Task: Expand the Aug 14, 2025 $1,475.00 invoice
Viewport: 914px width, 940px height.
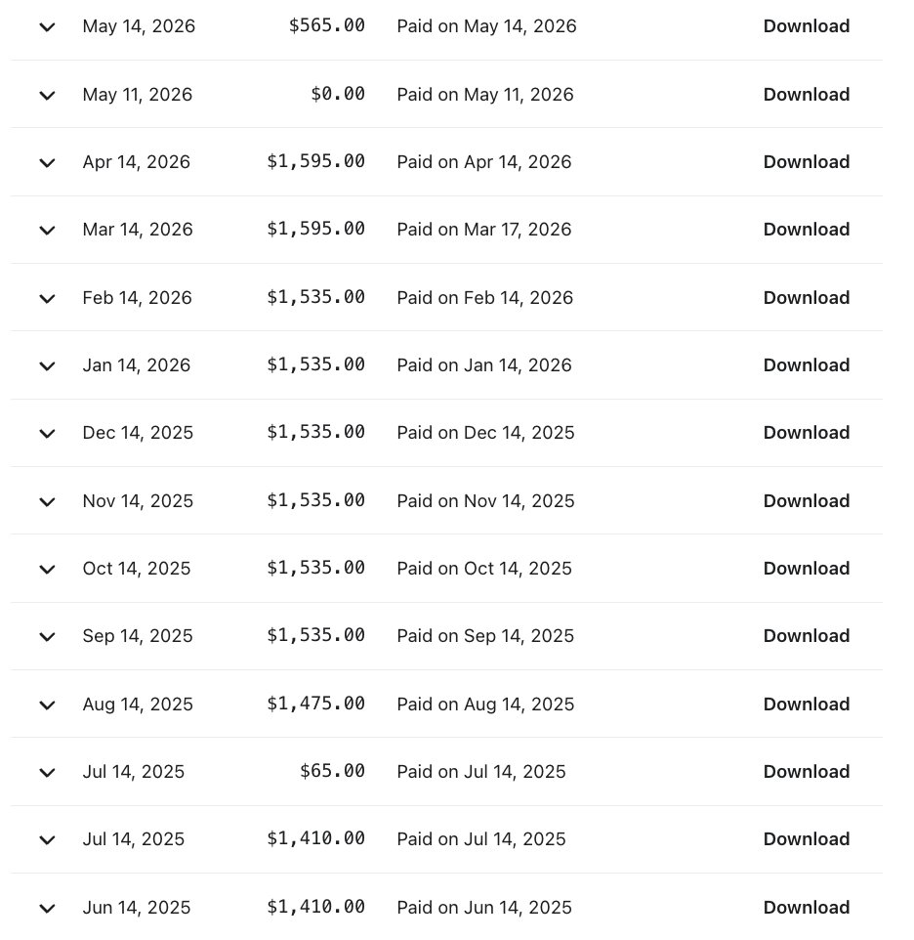Action: (47, 705)
